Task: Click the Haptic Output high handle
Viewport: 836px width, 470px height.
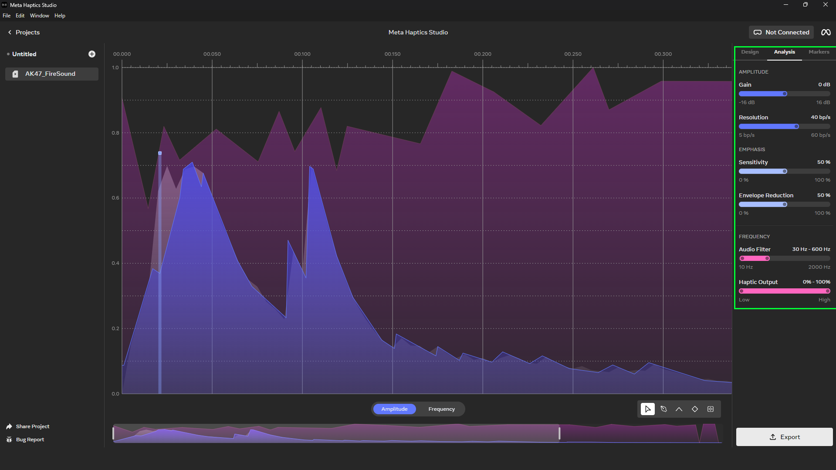Action: coord(827,291)
